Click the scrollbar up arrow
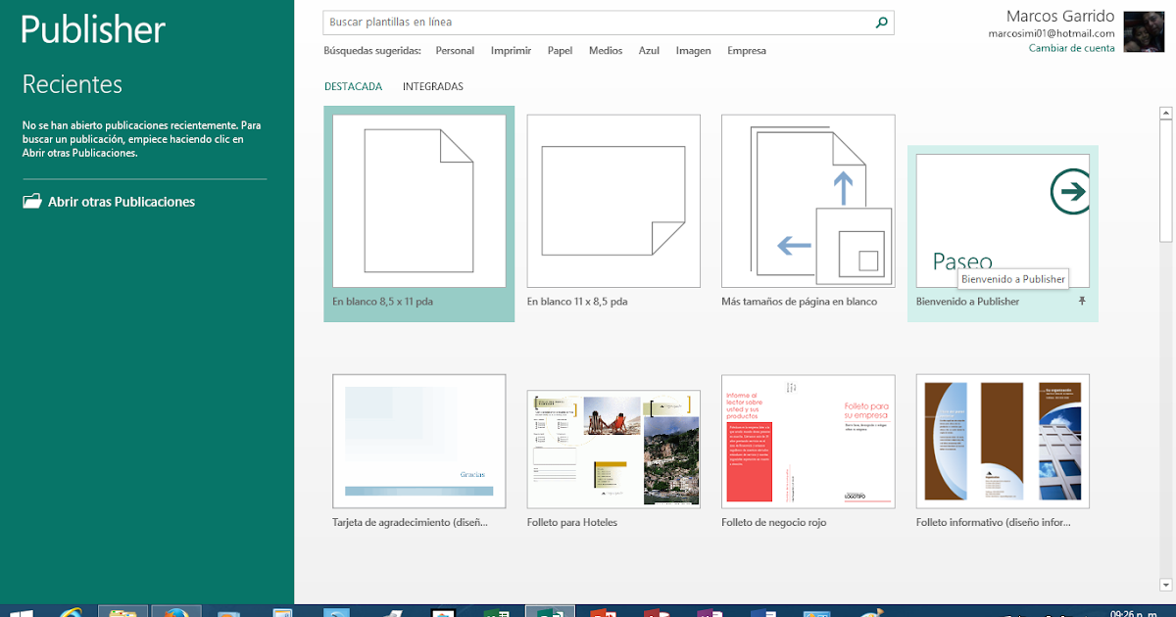The height and width of the screenshot is (617, 1176). click(1165, 113)
